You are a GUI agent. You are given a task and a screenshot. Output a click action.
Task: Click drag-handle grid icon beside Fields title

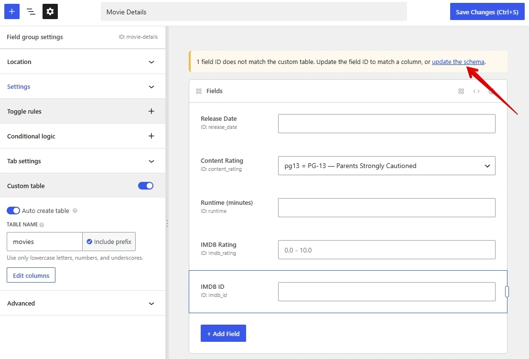coord(199,91)
